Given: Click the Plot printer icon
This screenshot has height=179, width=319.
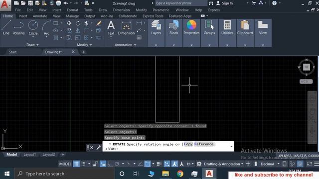Looking at the screenshot, I should click(x=59, y=3).
